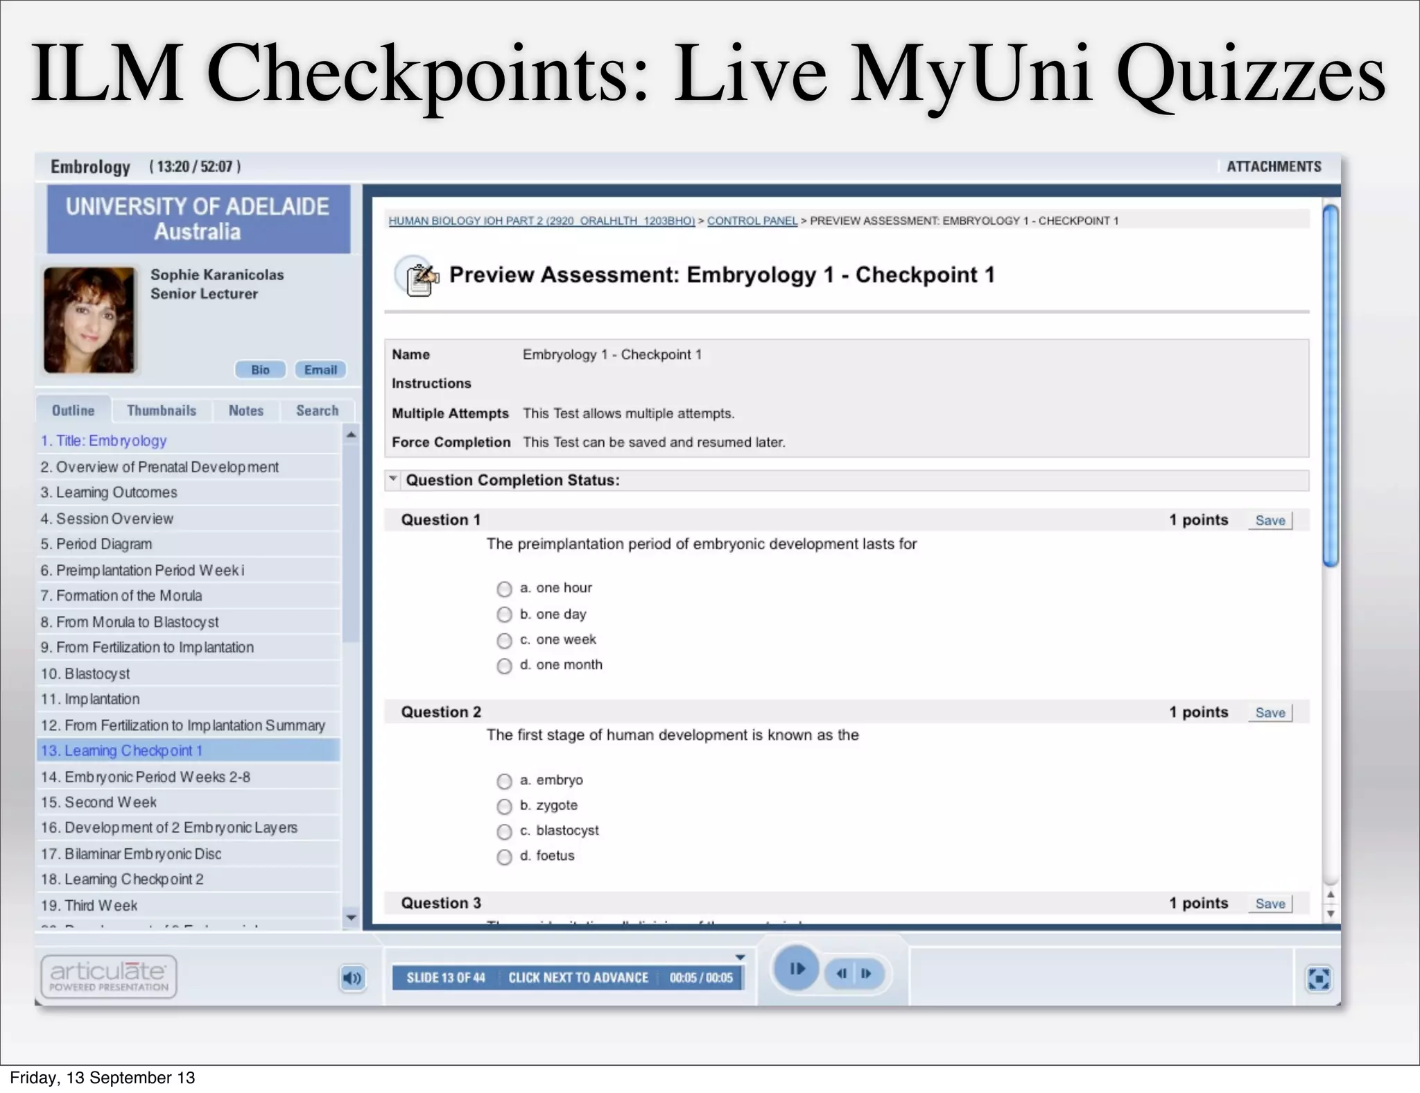Switch to the Notes tab

click(246, 411)
